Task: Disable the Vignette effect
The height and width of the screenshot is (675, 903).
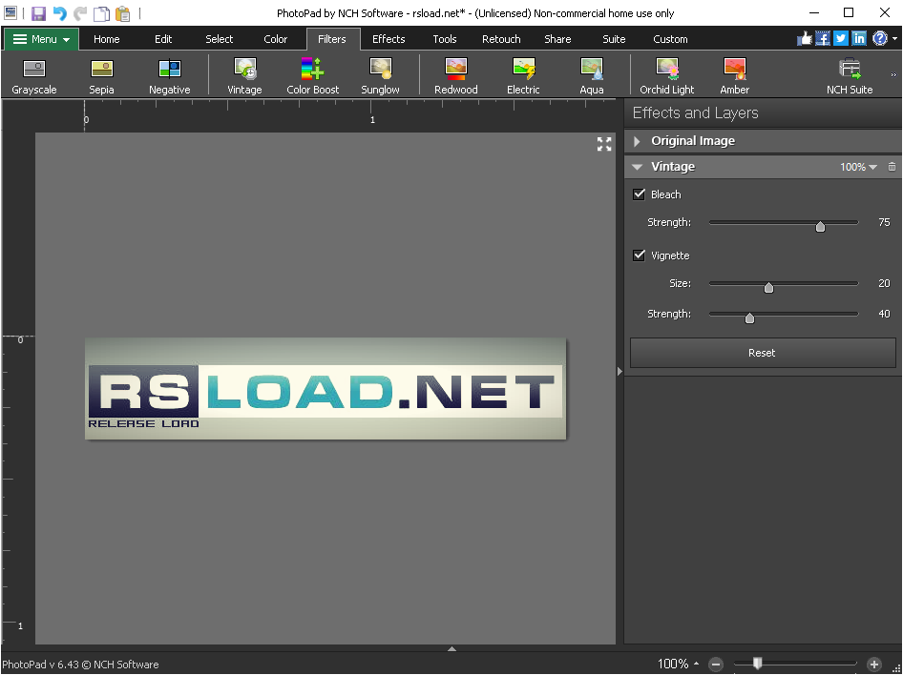Action: (x=639, y=256)
